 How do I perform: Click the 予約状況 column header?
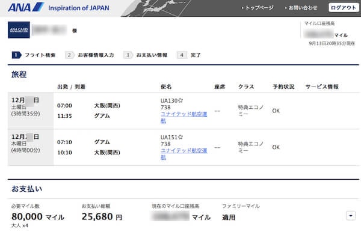(x=283, y=87)
